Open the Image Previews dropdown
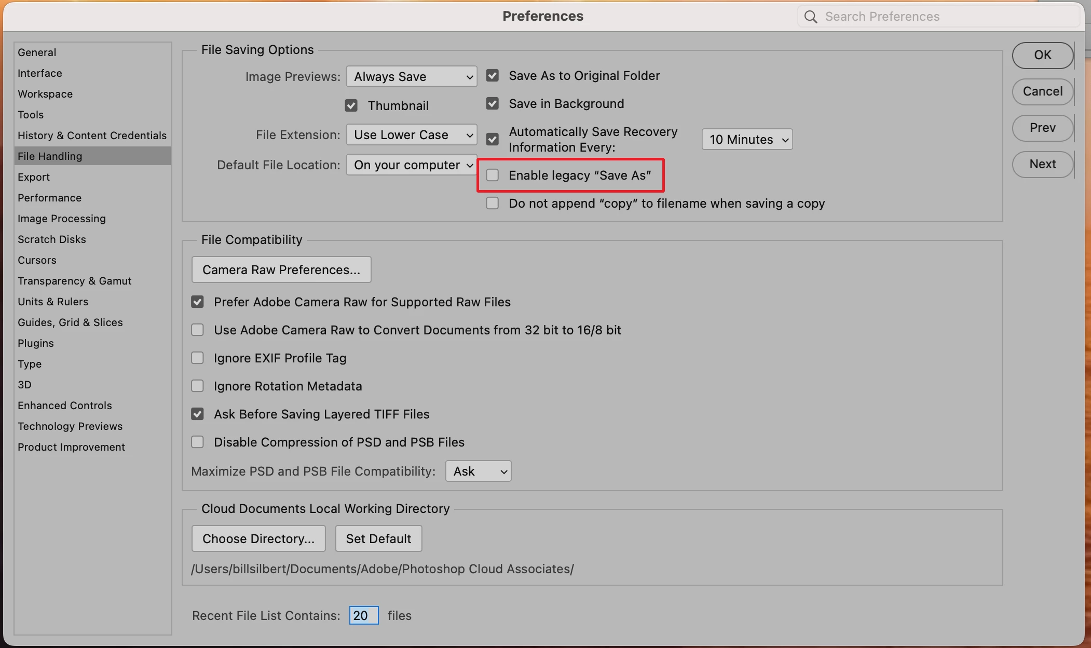 coord(412,77)
